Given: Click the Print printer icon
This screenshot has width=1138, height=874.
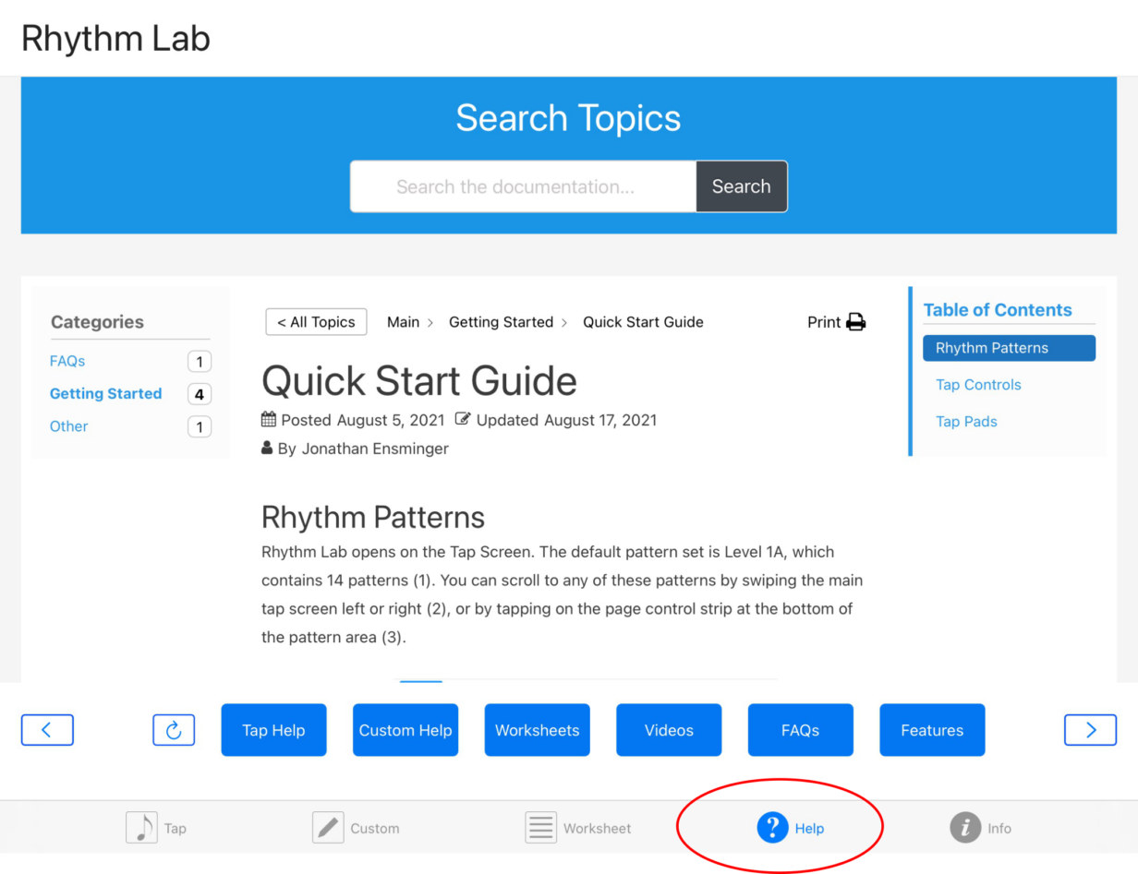Looking at the screenshot, I should coord(855,322).
